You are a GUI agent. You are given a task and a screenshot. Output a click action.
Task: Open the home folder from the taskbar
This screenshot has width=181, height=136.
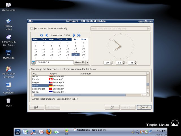41,132
